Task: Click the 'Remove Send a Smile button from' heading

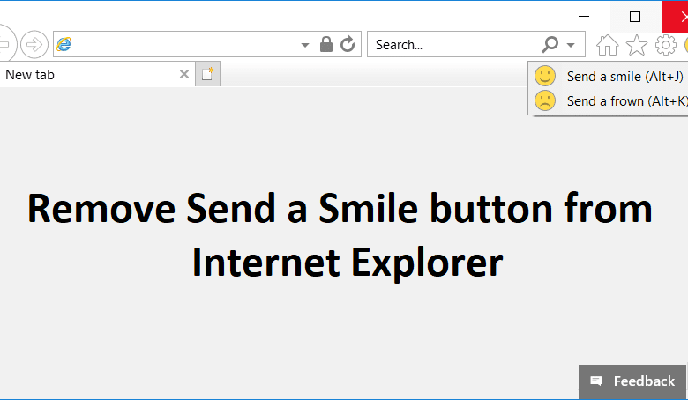Action: pos(340,209)
